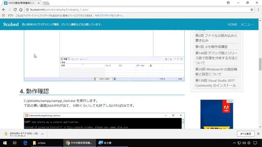Open the Windows Start menu
Screen dimensions: 262x147
pos(5,143)
